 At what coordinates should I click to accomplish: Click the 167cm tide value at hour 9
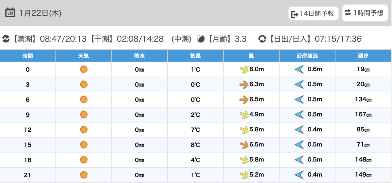pos(363,114)
